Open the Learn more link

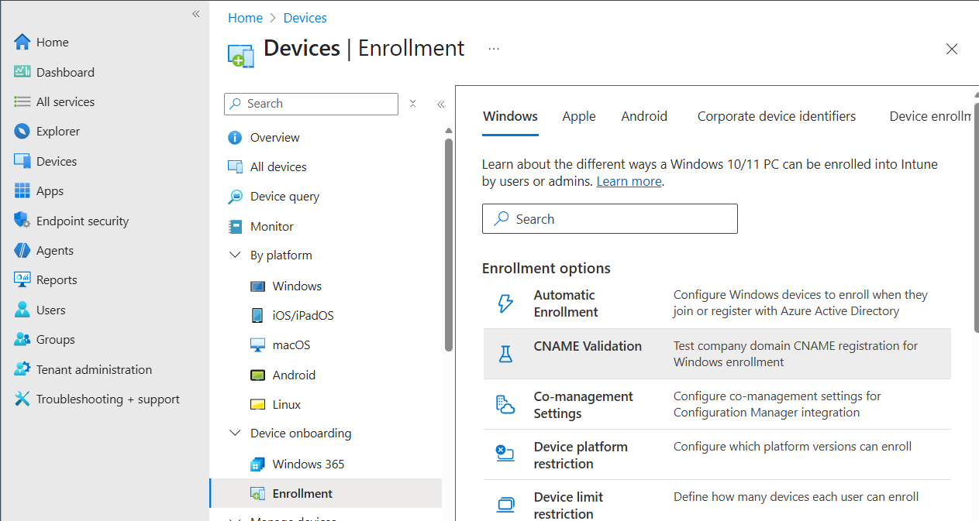point(629,181)
